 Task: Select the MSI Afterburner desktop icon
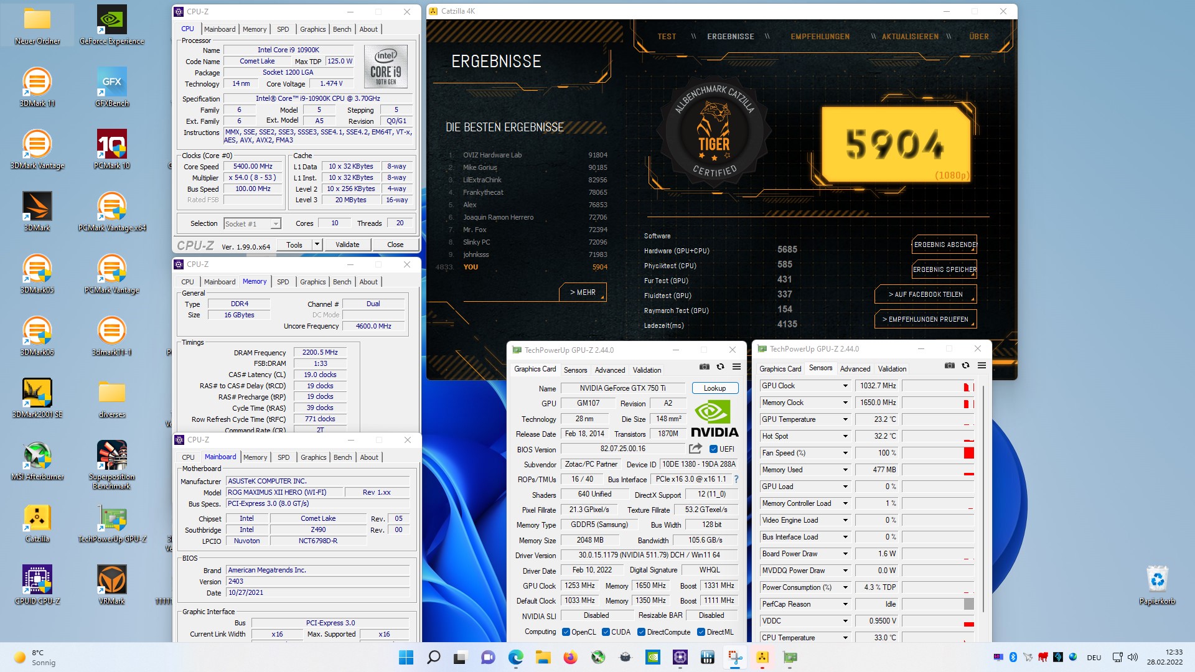37,460
